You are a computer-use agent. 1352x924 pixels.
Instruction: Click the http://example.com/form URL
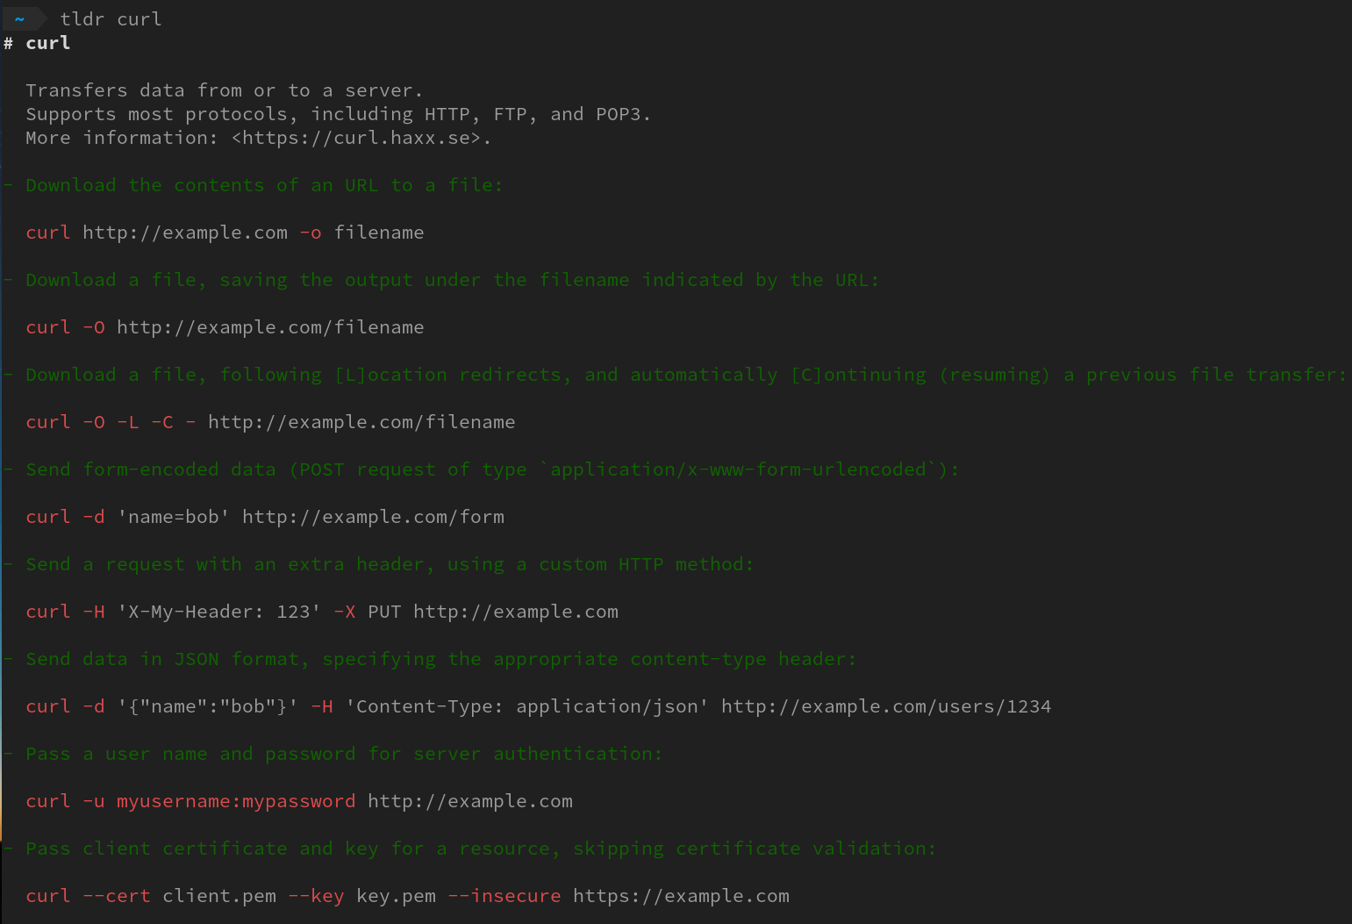[x=373, y=517]
